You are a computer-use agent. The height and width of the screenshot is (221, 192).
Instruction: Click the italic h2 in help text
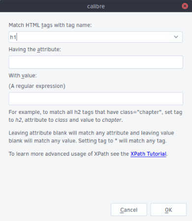(x=18, y=120)
